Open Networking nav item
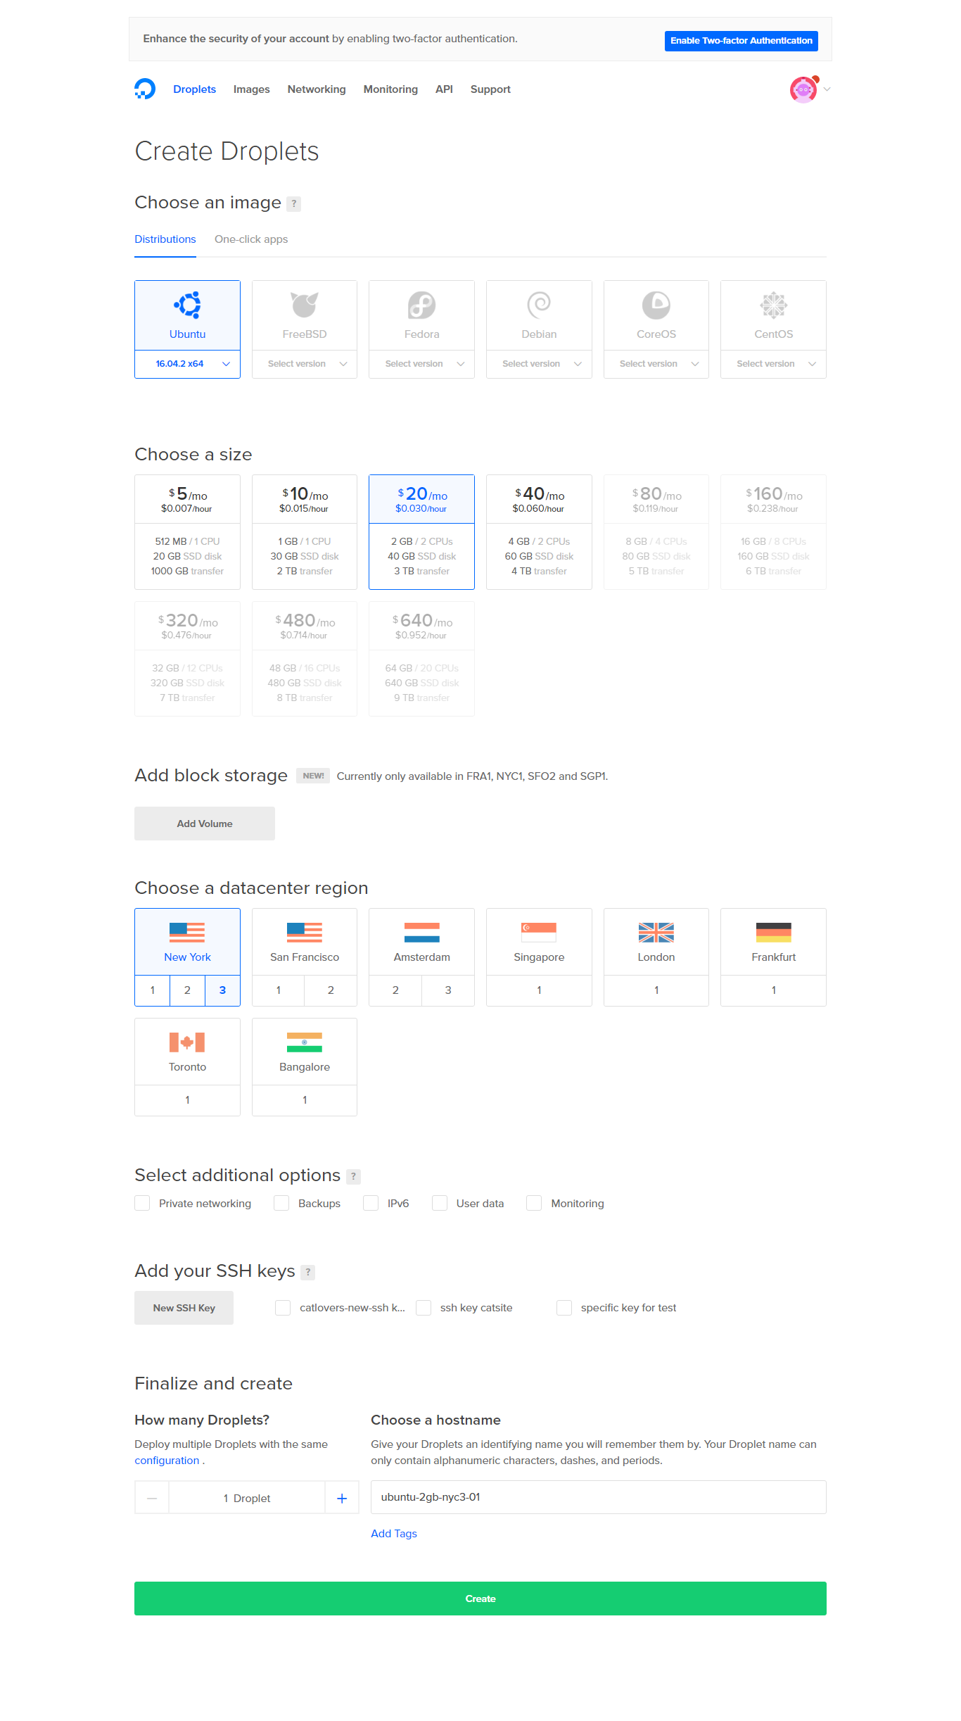 [x=317, y=89]
